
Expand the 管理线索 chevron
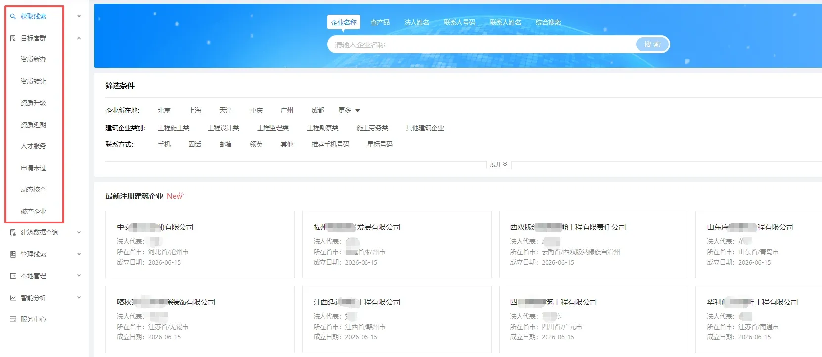coord(79,254)
